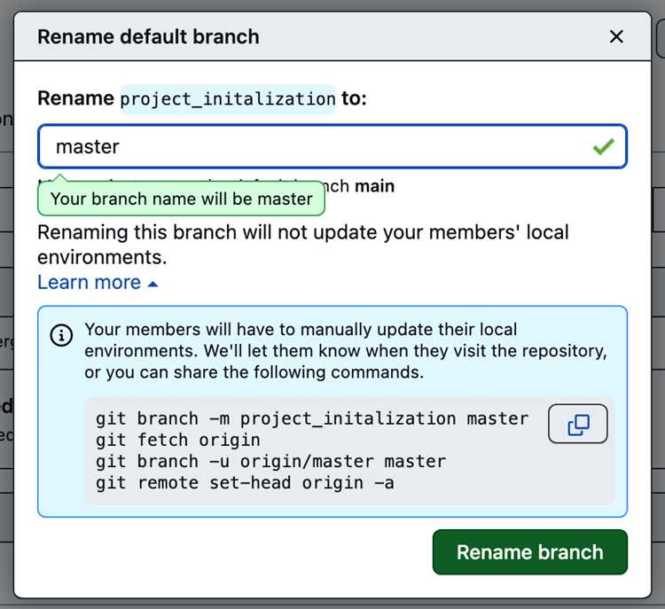Click the 'git branch -m project_initalization master' line
Screen dimensions: 665x609
[312, 418]
